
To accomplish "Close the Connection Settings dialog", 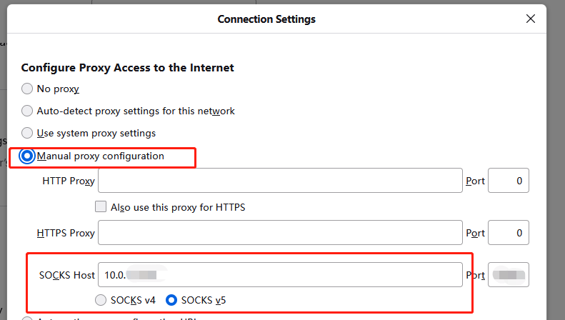I will pyautogui.click(x=530, y=19).
